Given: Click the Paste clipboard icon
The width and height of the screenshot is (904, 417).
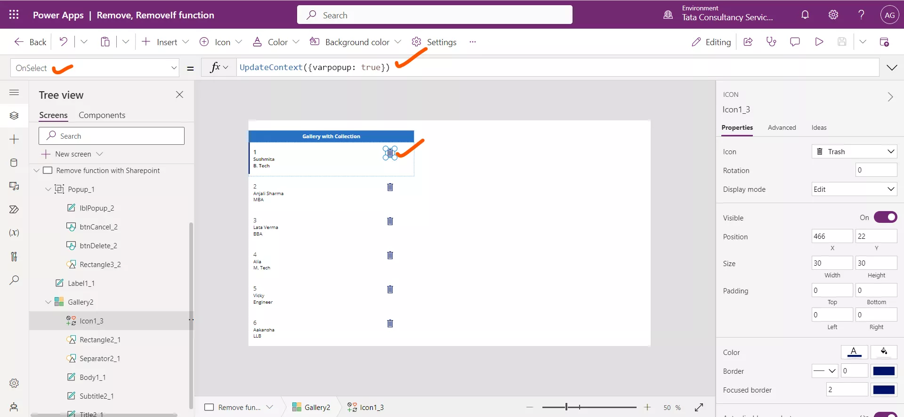Looking at the screenshot, I should 105,42.
